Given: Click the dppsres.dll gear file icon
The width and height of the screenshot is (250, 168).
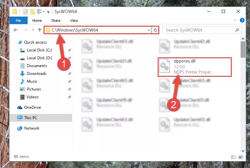Looking at the screenshot, I should [164, 66].
